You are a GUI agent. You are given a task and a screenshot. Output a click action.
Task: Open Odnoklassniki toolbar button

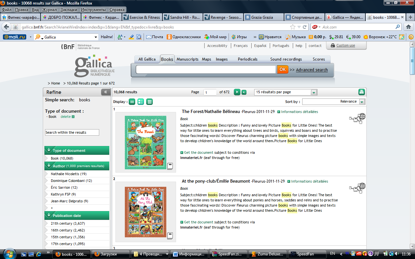(x=184, y=37)
